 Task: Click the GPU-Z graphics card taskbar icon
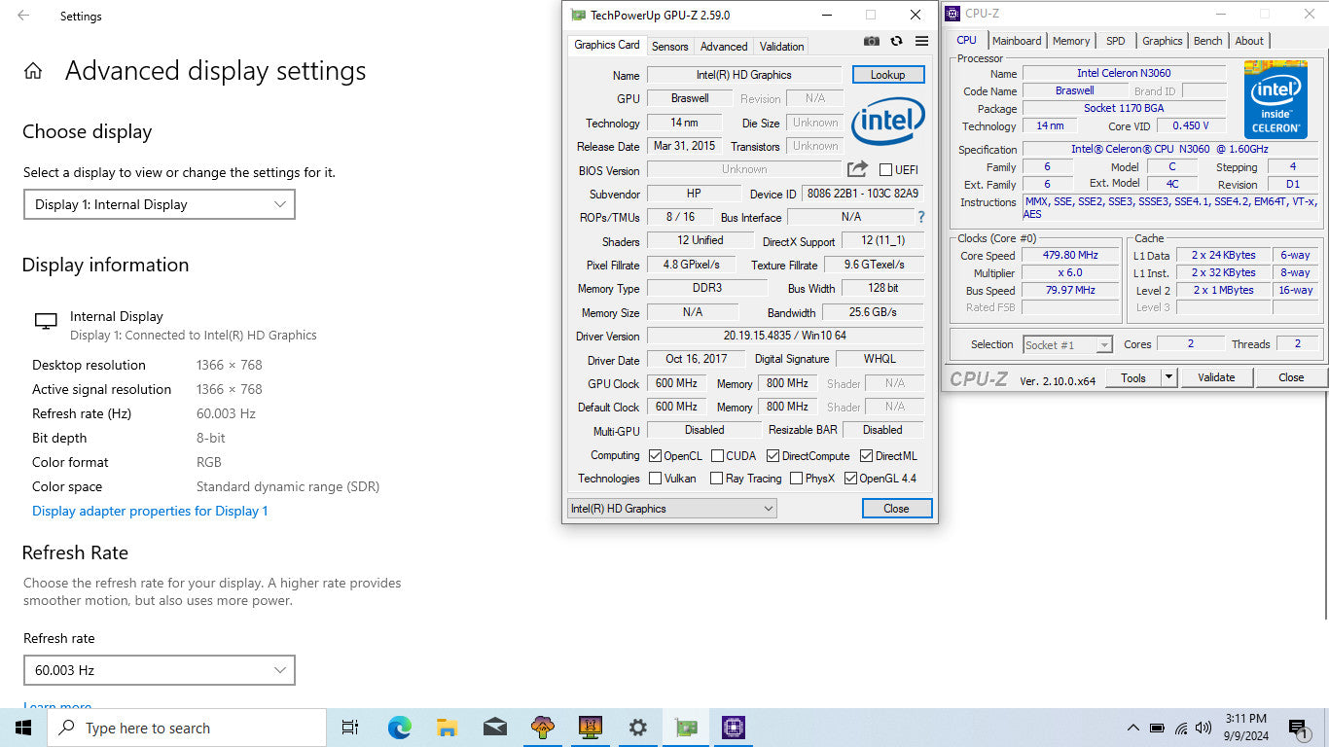click(x=685, y=728)
